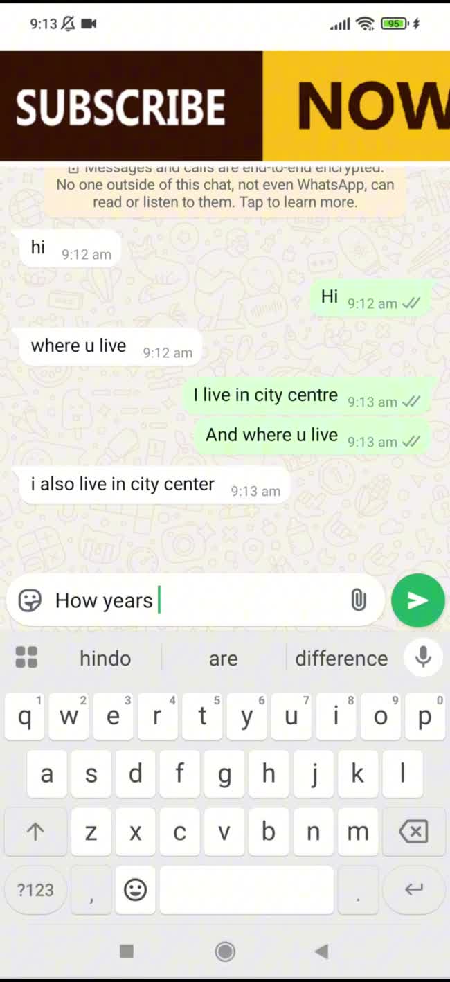Tap the SUBSCRIBE banner text

(120, 107)
